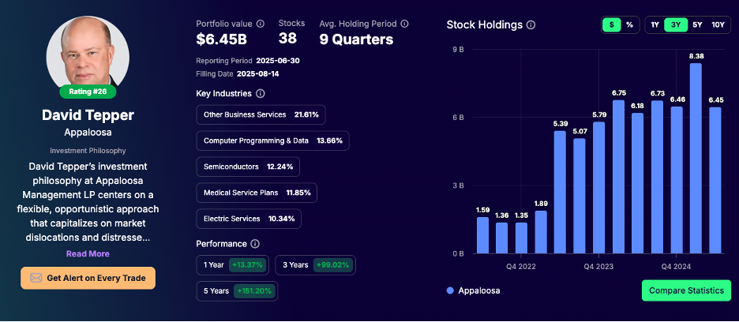Select the 10Y chart range

(x=718, y=25)
